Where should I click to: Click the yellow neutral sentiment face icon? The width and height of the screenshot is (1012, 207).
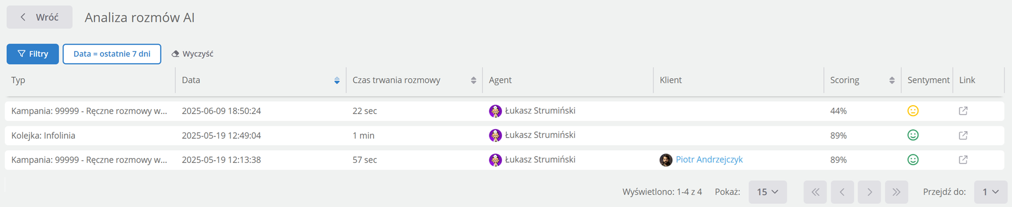click(x=913, y=111)
